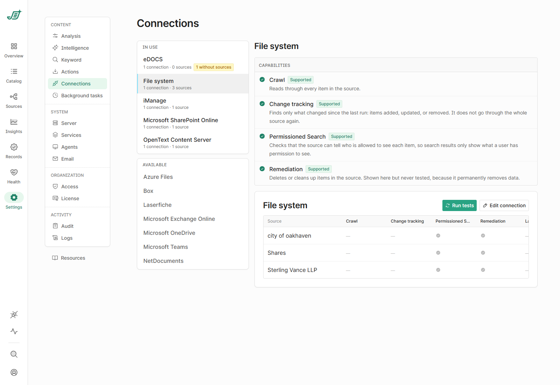Open Services under System

pyautogui.click(x=77, y=135)
